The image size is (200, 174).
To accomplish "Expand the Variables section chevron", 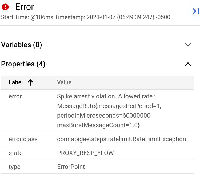I will (188, 45).
